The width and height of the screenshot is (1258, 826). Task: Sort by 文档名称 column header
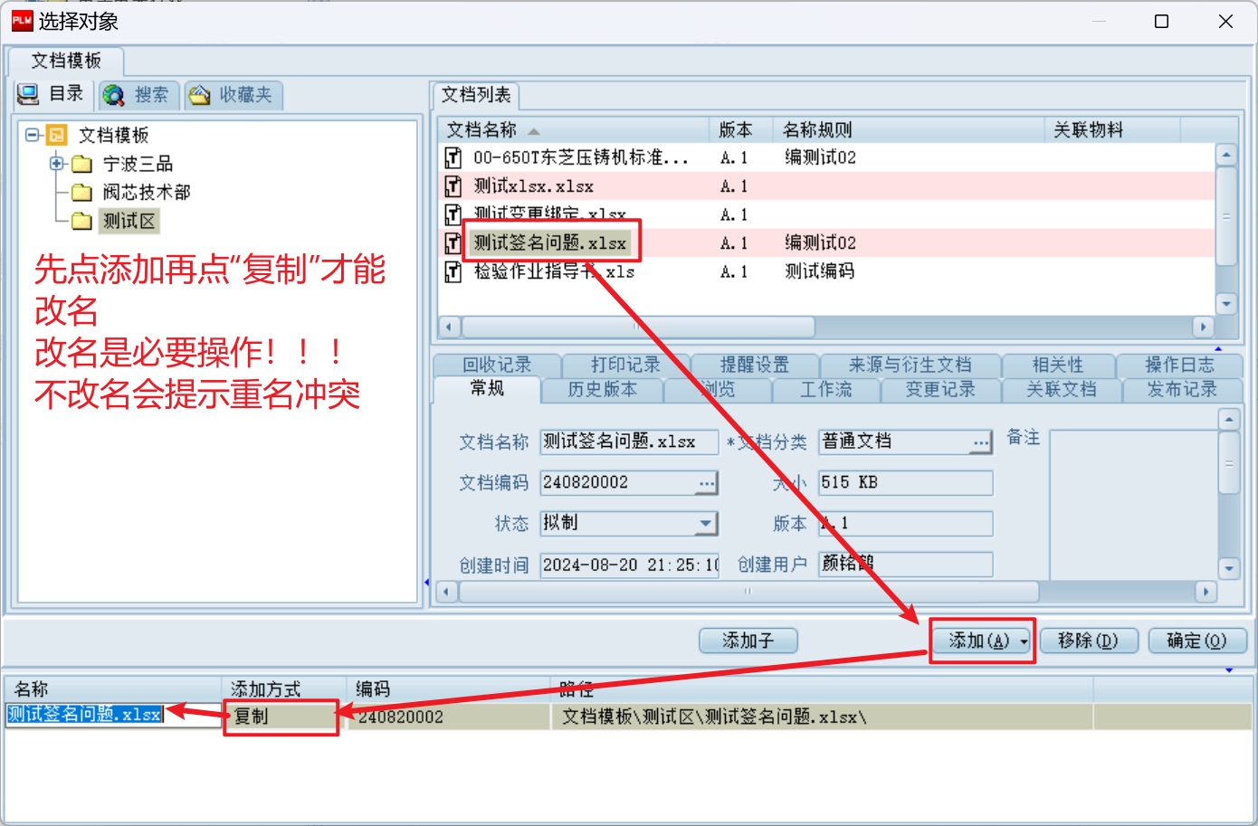click(x=573, y=129)
